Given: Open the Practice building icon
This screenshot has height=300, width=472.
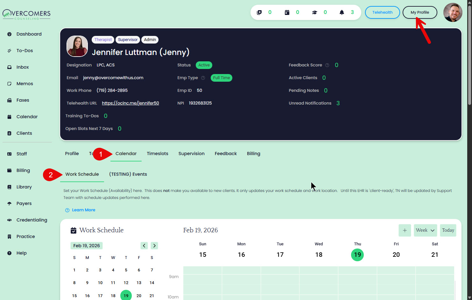Looking at the screenshot, I should click(10, 236).
